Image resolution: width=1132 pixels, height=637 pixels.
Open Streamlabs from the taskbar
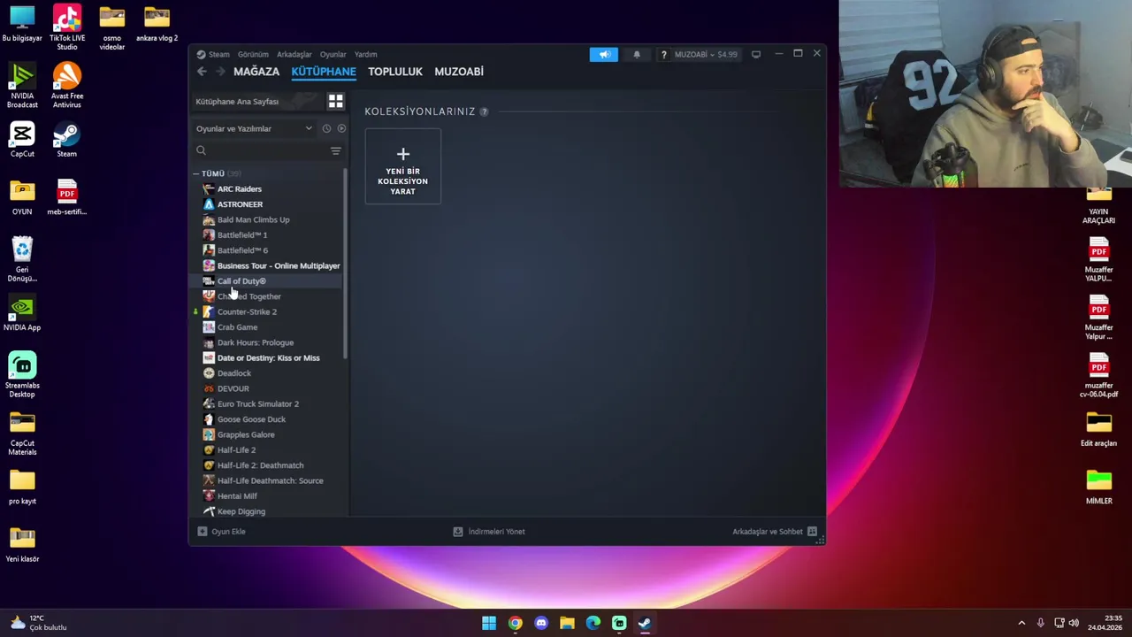(x=619, y=623)
